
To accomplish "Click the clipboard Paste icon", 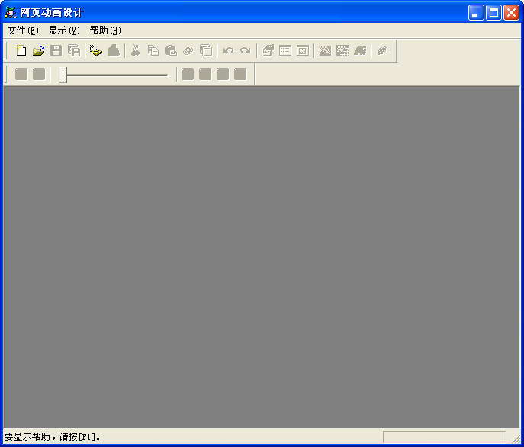I will point(171,51).
